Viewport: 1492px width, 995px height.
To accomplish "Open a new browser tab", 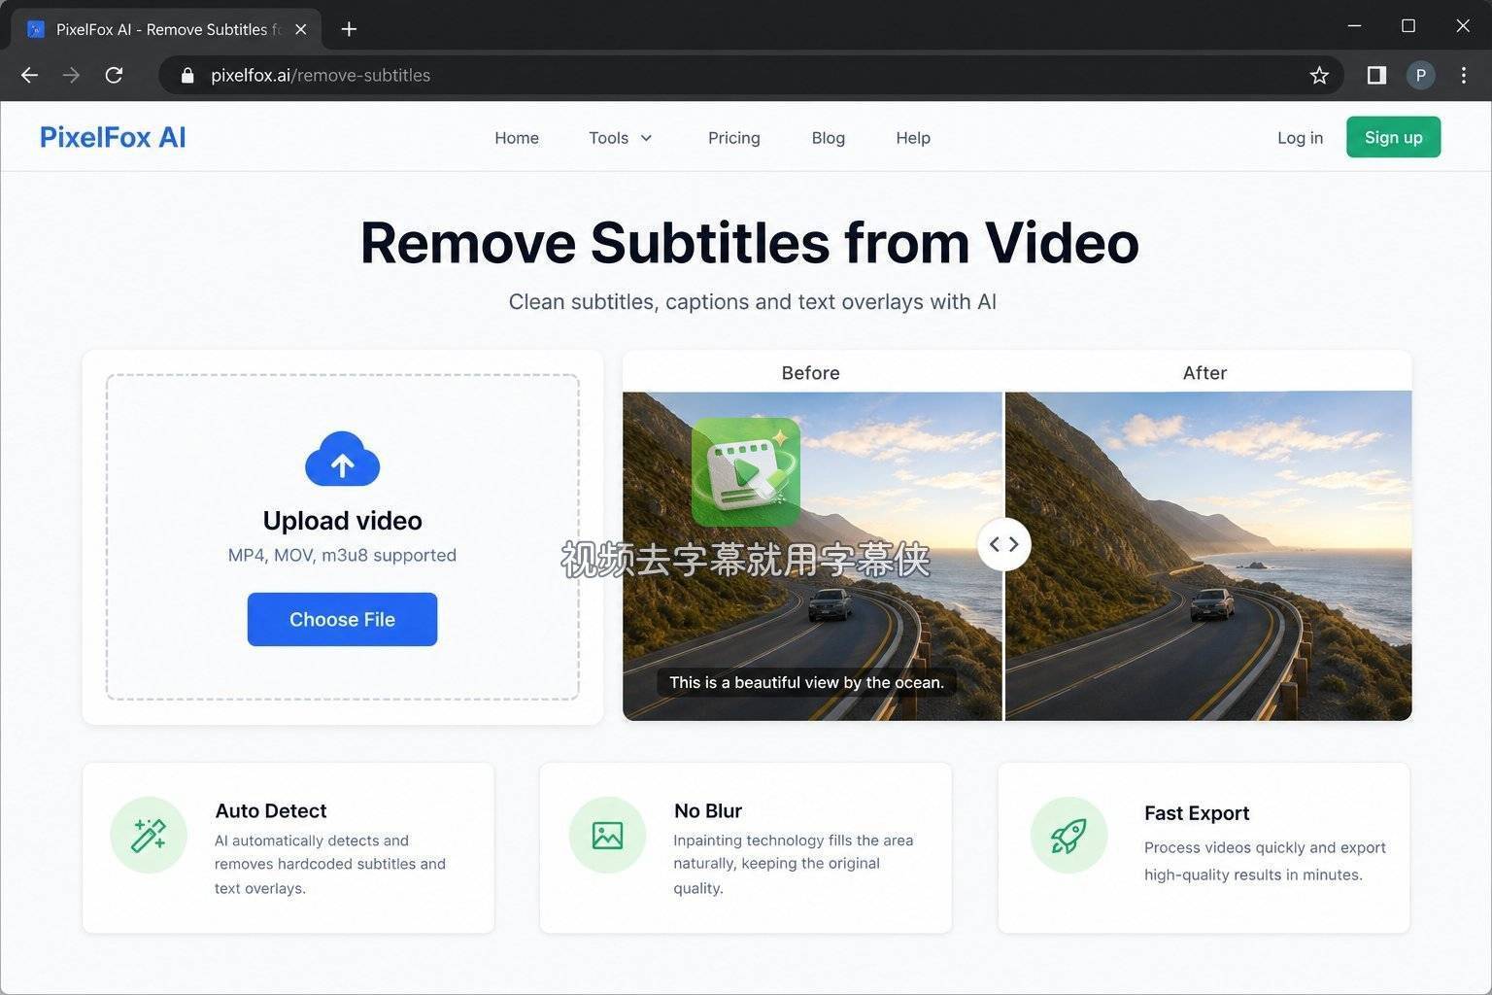I will tap(349, 29).
